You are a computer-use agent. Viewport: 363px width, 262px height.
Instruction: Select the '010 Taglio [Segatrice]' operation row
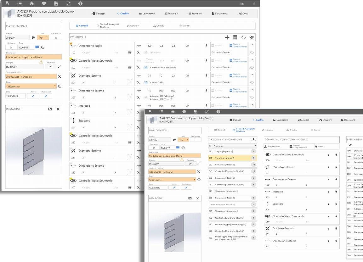click(x=232, y=152)
